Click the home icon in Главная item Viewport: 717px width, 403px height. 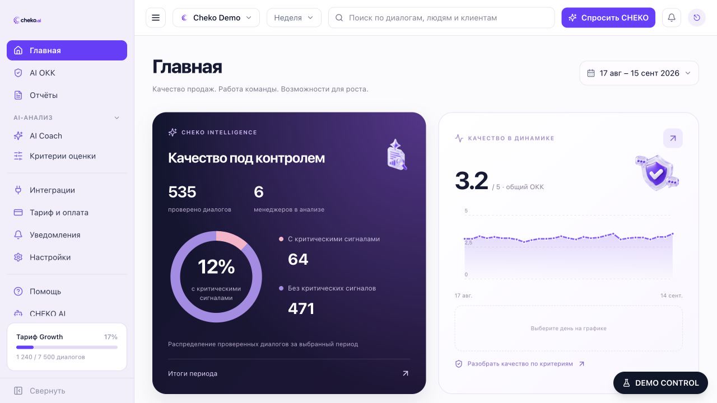(x=18, y=50)
